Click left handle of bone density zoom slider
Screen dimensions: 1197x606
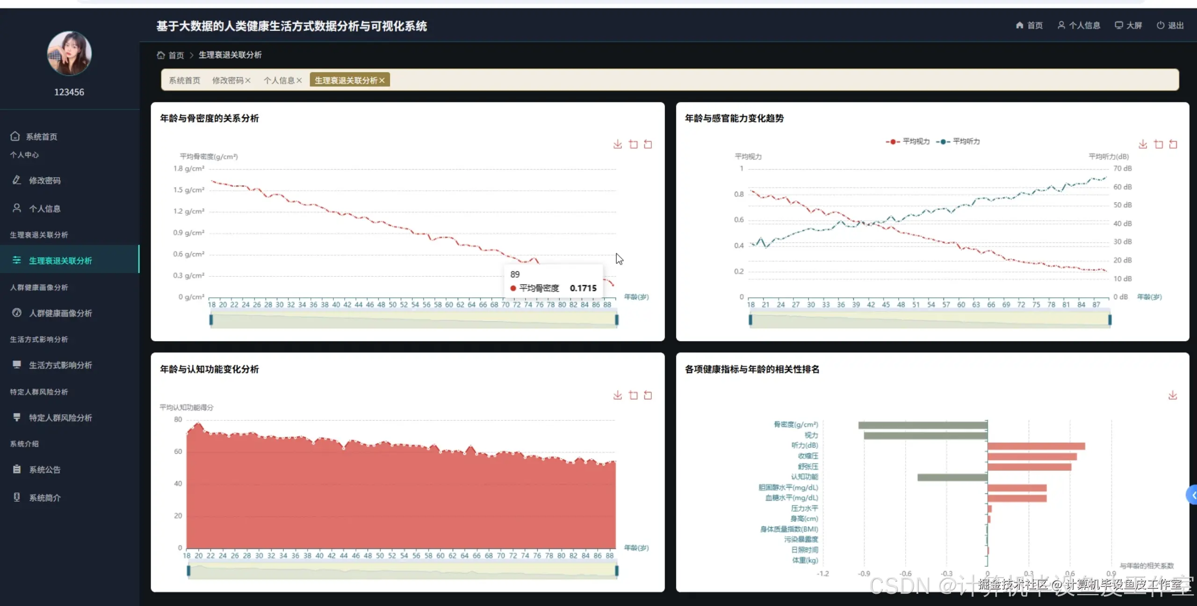[211, 320]
